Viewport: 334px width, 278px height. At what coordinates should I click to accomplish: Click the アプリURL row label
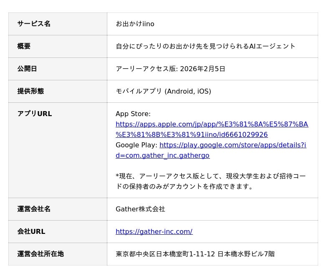point(35,114)
